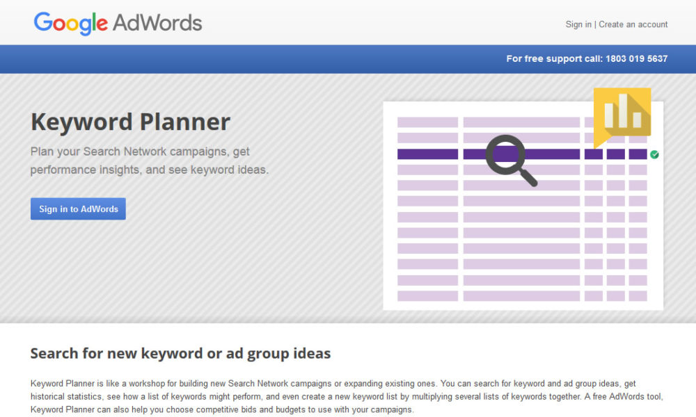Select the Keyword Planner main heading
This screenshot has height=417, width=696.
click(130, 122)
